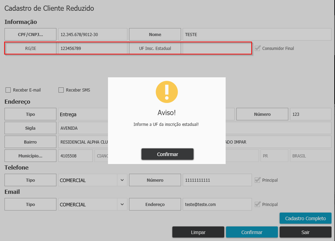
Task: Click the email address field teste@teste.com
Action: pos(217,204)
